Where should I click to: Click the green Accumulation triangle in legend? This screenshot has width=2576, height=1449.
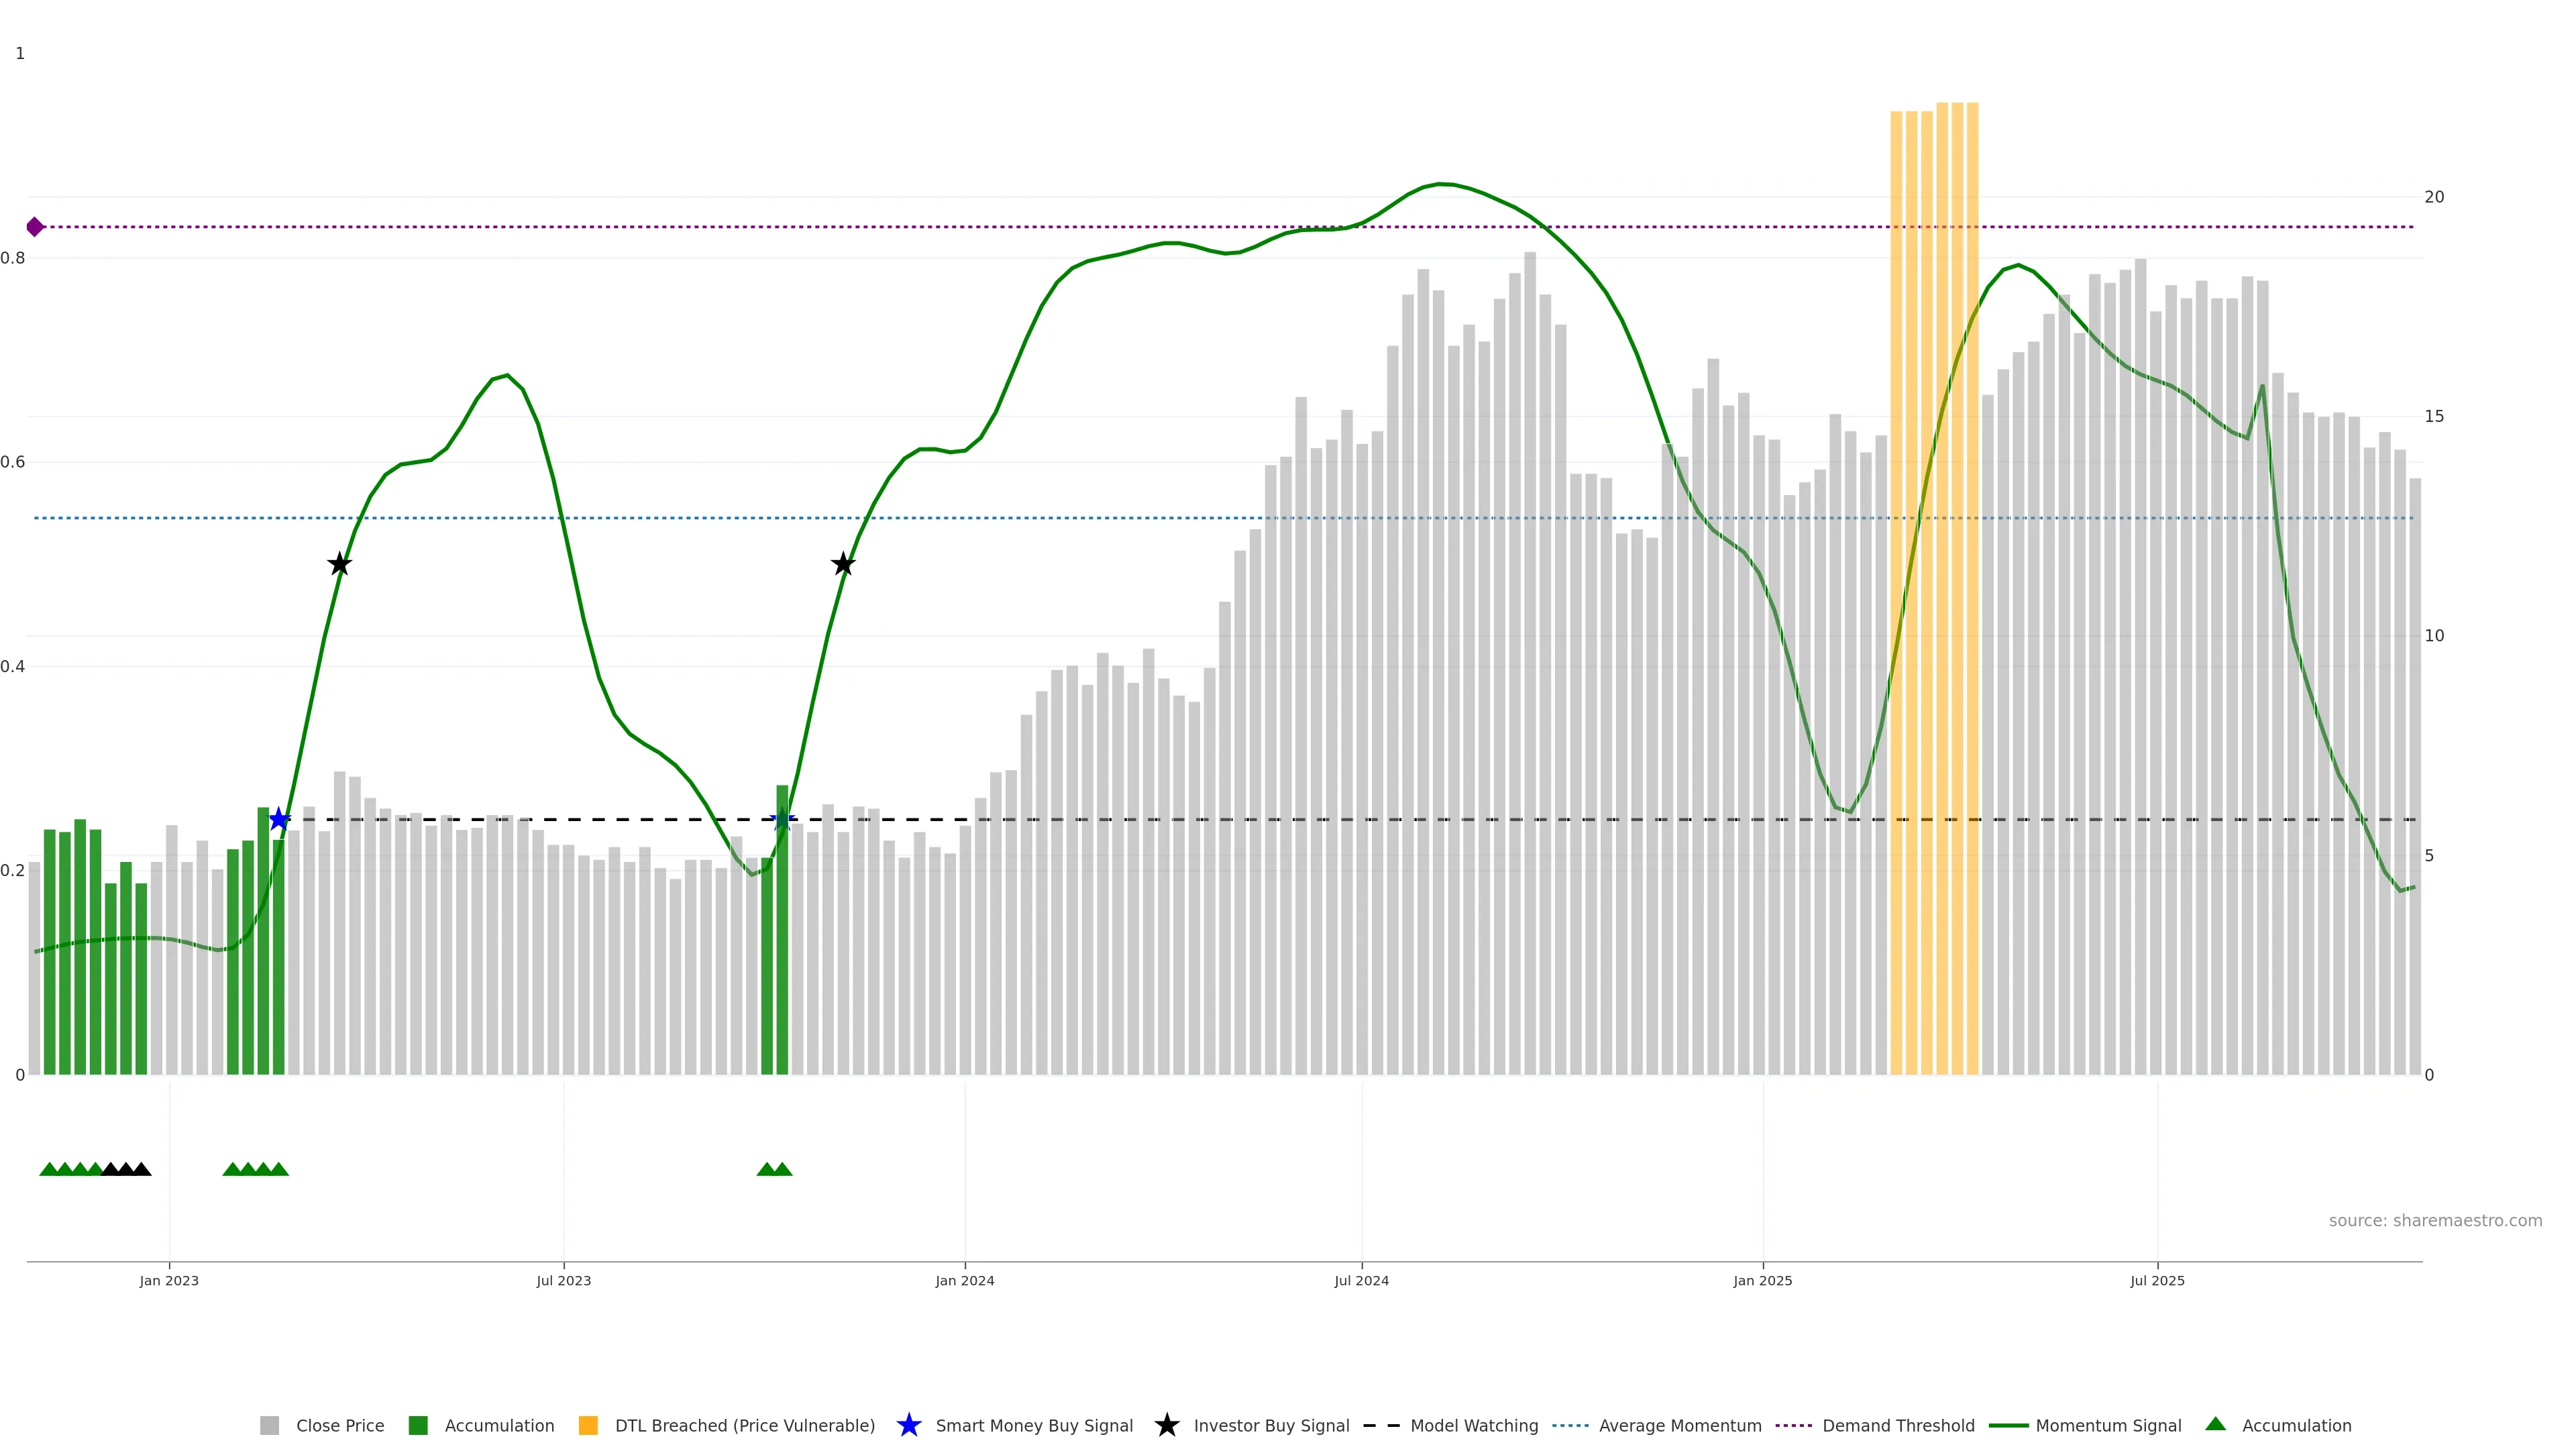[2215, 1424]
